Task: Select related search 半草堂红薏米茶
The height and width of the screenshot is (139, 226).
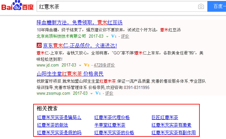Action: pyautogui.click(x=110, y=125)
